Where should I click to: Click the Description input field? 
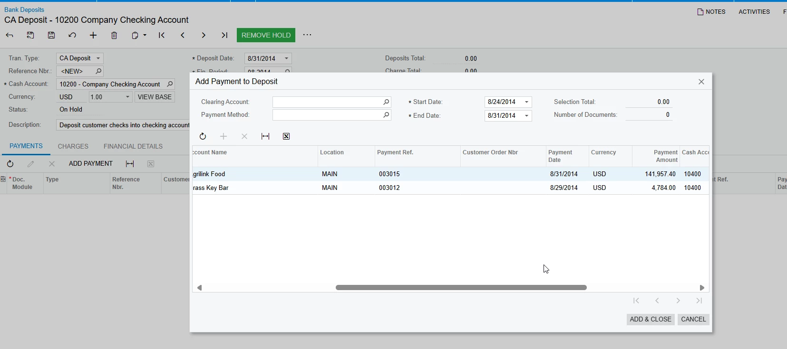point(123,125)
